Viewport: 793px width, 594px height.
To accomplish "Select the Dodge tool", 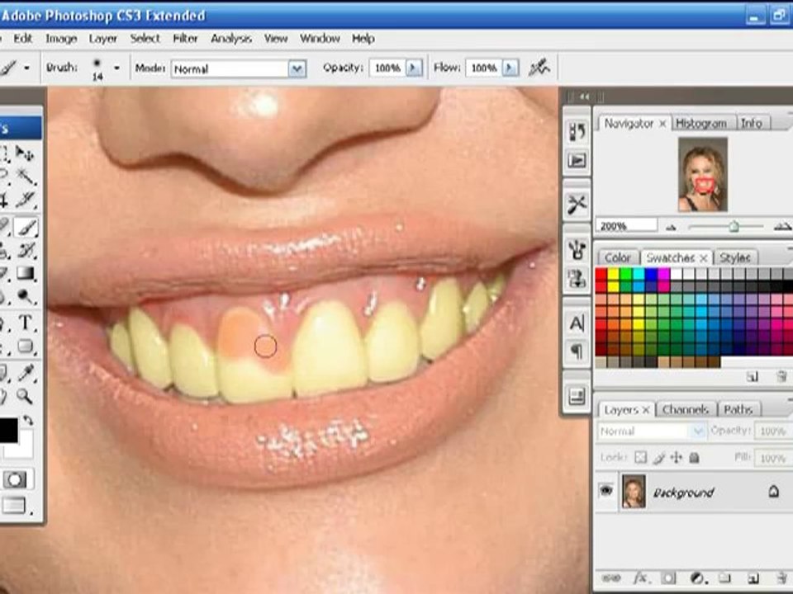I will point(26,296).
